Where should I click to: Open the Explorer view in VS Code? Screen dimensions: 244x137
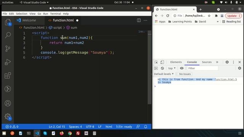pyautogui.click(x=8, y=22)
